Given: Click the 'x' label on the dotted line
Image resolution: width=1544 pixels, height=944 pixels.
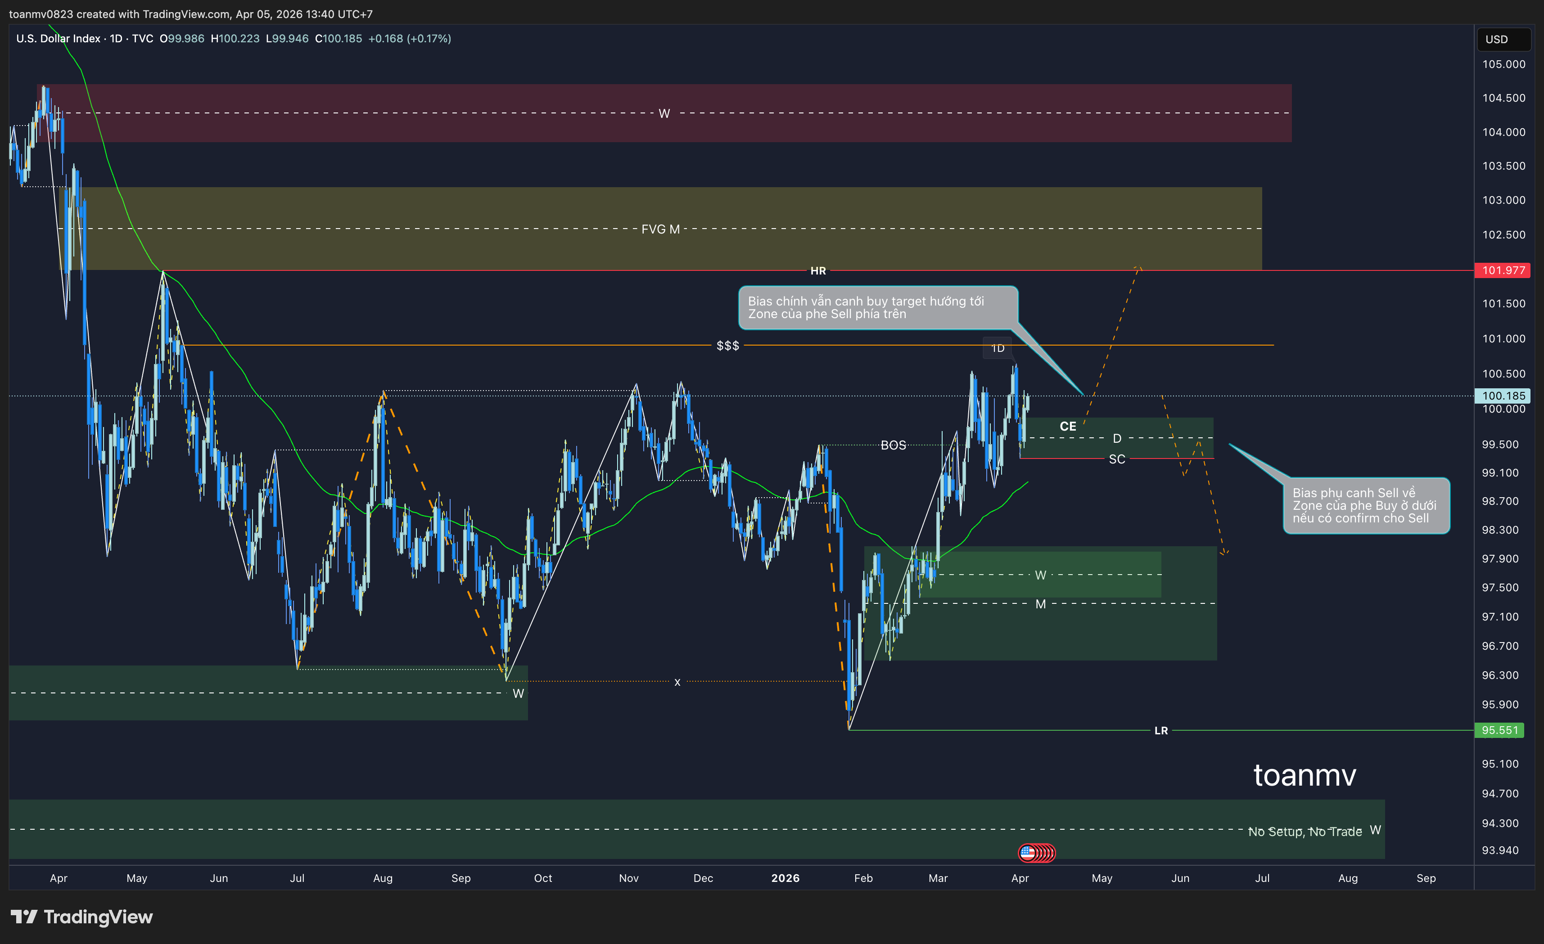Looking at the screenshot, I should [x=677, y=682].
